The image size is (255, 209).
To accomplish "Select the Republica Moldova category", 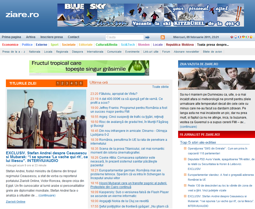I will pos(180,45).
